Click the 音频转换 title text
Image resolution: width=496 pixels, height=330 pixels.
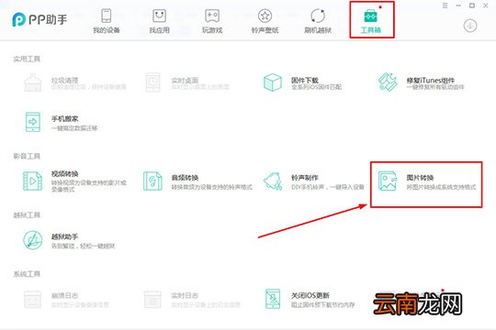point(185,178)
